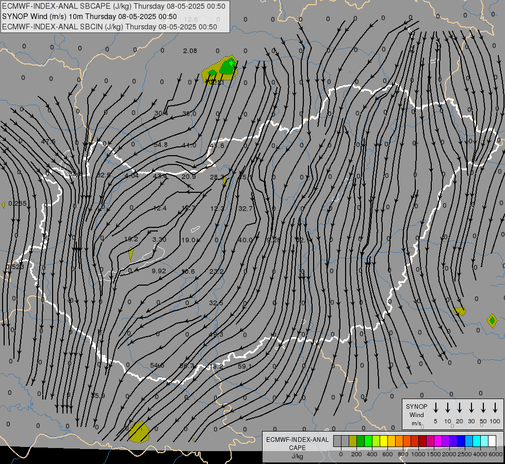Viewport: 505px width, 464px height.
Task: Click the 30 m/s wind arrow in legend
Action: click(471, 408)
